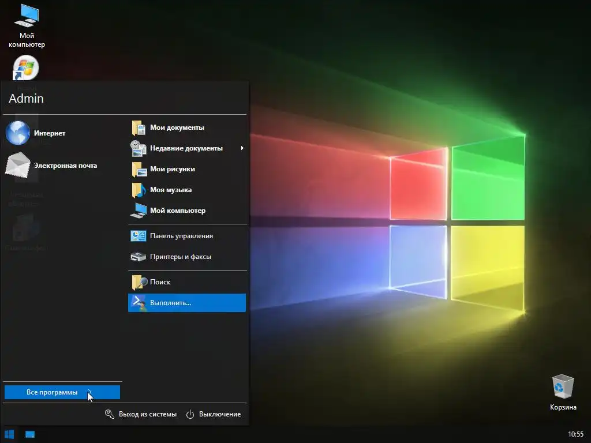
Task: Click the Электронная почта label
Action: [x=65, y=166]
